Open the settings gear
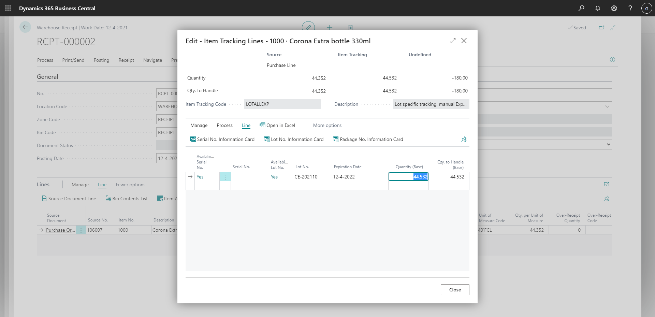The height and width of the screenshot is (317, 655). click(614, 8)
